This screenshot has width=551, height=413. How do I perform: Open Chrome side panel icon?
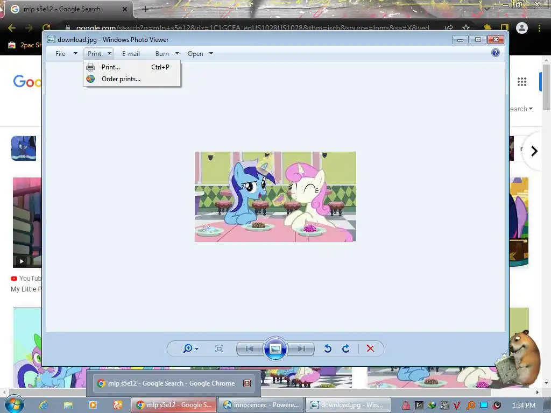505,28
